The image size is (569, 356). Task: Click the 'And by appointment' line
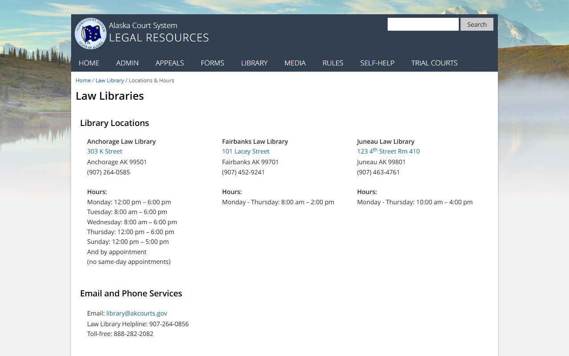pyautogui.click(x=117, y=252)
